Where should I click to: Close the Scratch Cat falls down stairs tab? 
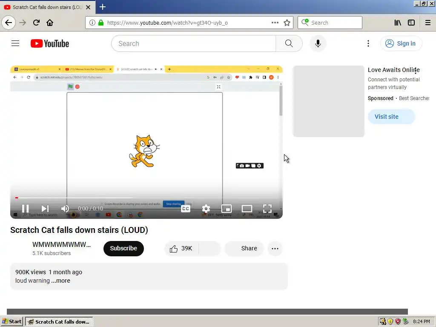click(88, 7)
